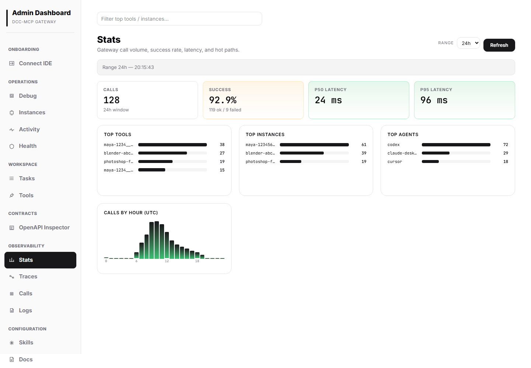Click the 12 hour label on the chart

click(167, 261)
